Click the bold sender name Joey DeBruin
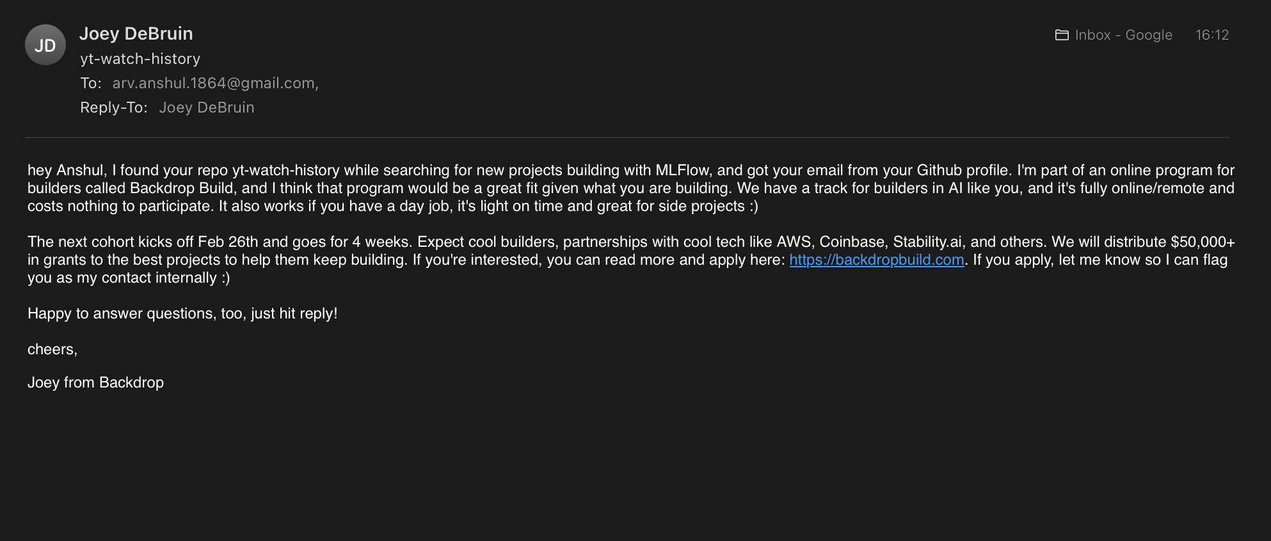 [136, 33]
